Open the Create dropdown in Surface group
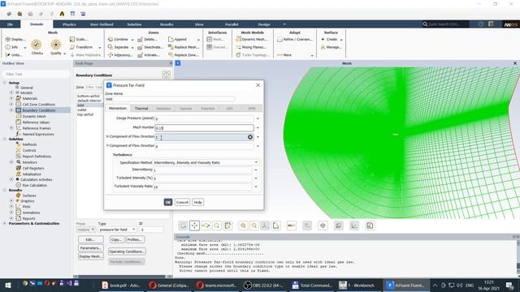Viewport: 520px width, 292px height. click(x=341, y=40)
